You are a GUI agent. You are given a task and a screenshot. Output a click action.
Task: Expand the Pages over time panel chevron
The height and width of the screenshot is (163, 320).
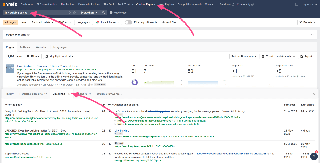point(312,35)
